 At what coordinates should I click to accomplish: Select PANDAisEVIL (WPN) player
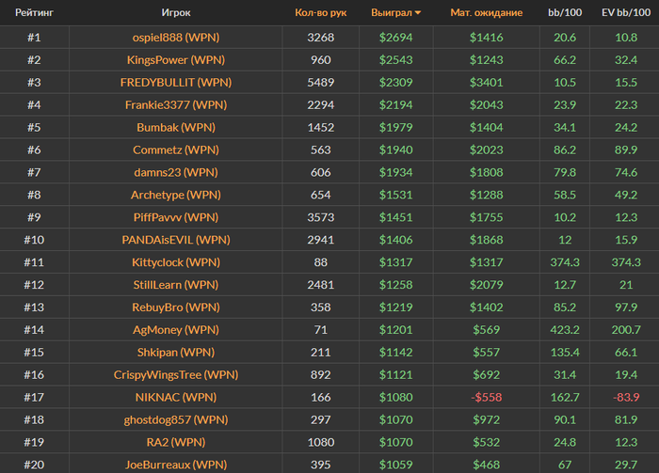(175, 240)
